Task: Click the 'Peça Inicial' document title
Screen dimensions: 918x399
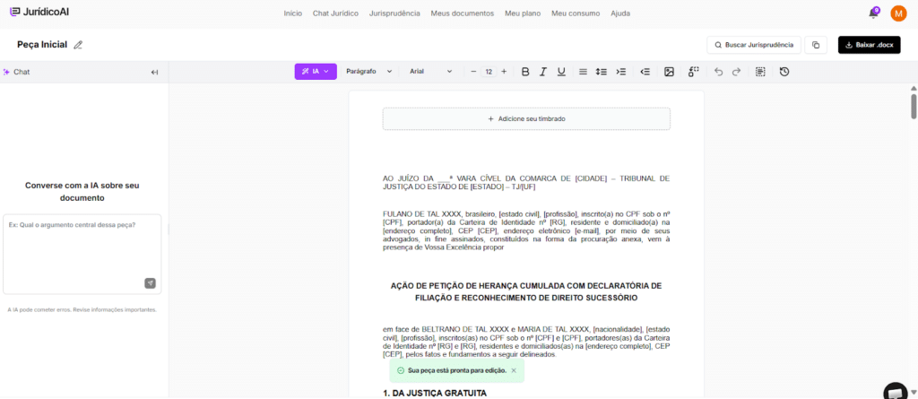Action: 42,45
